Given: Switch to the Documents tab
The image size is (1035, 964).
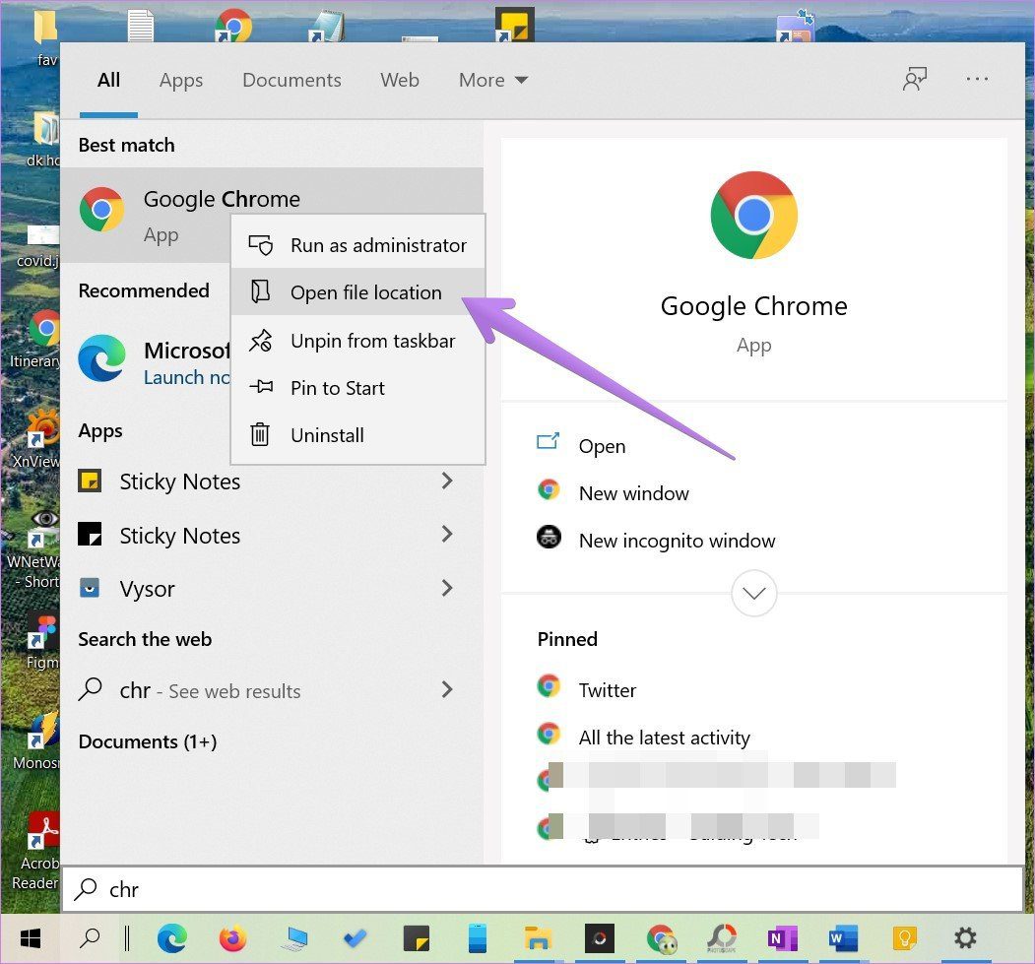Looking at the screenshot, I should [x=291, y=80].
